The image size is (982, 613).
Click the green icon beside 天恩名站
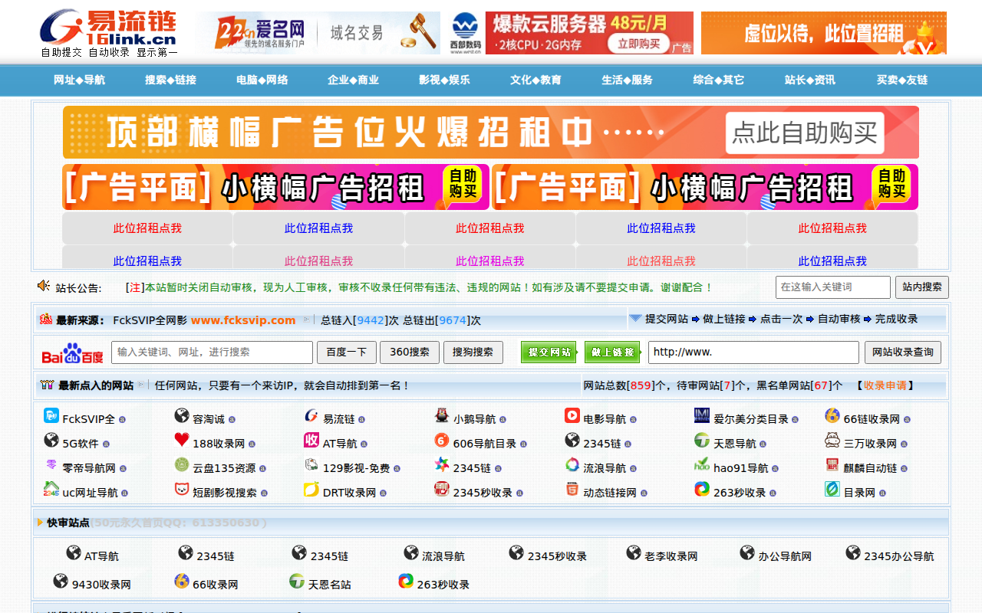pyautogui.click(x=297, y=582)
